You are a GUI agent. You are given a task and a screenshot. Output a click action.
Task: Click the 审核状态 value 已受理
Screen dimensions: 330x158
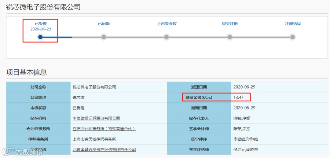click(x=79, y=108)
